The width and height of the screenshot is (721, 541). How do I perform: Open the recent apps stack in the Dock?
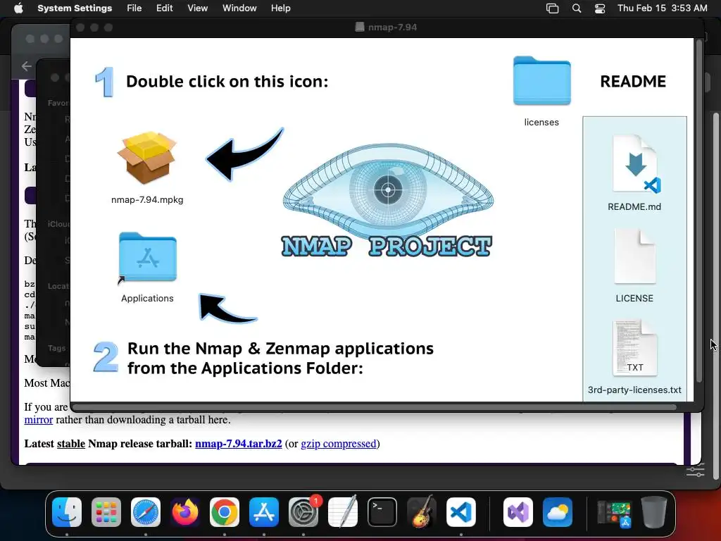(x=614, y=513)
